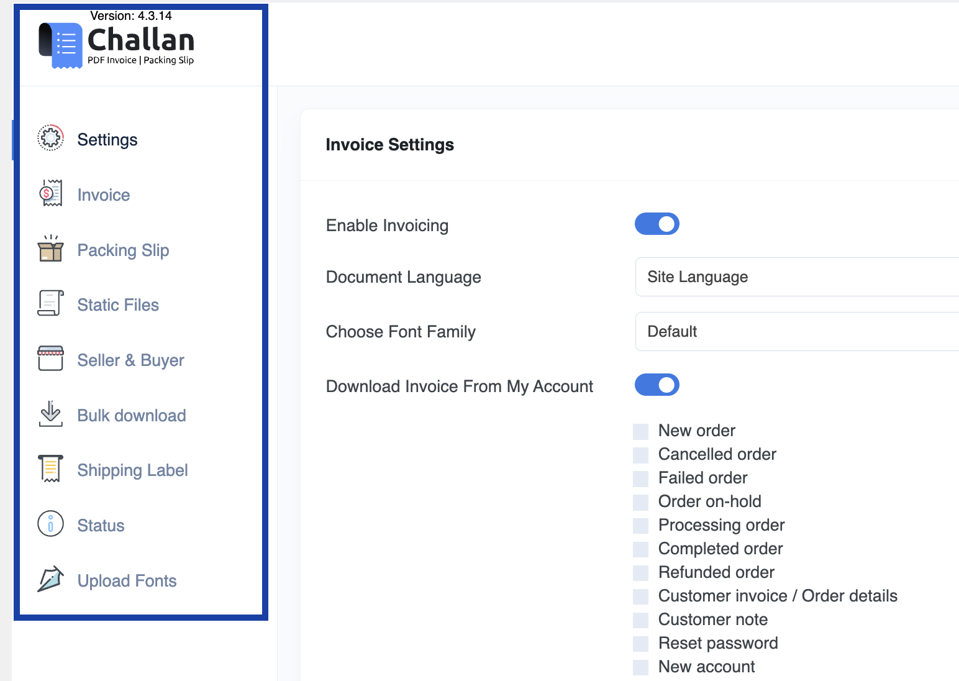This screenshot has height=681, width=959.
Task: Click the Bulk download arrow icon
Action: [50, 414]
